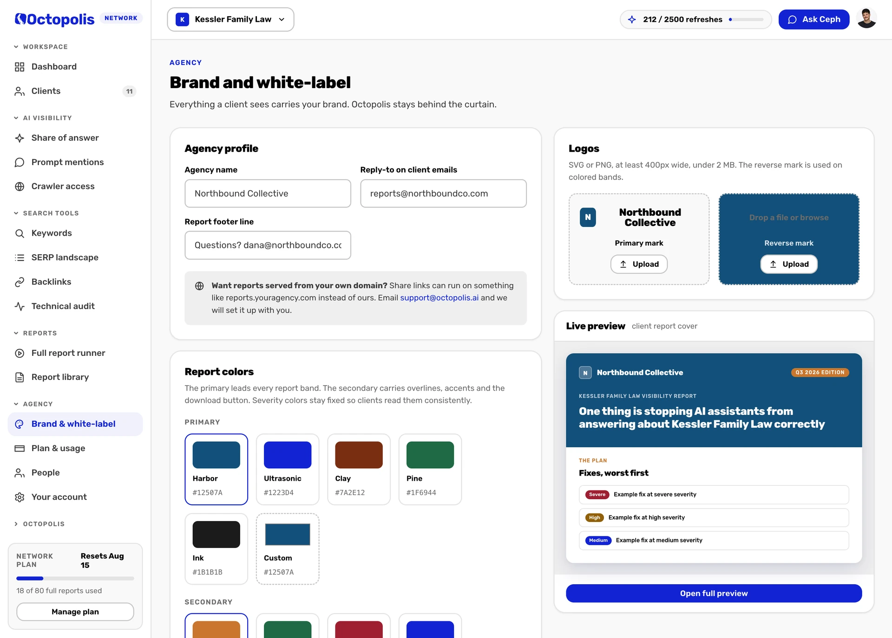Click the Full report runner play icon
Image resolution: width=892 pixels, height=638 pixels.
[x=20, y=353]
